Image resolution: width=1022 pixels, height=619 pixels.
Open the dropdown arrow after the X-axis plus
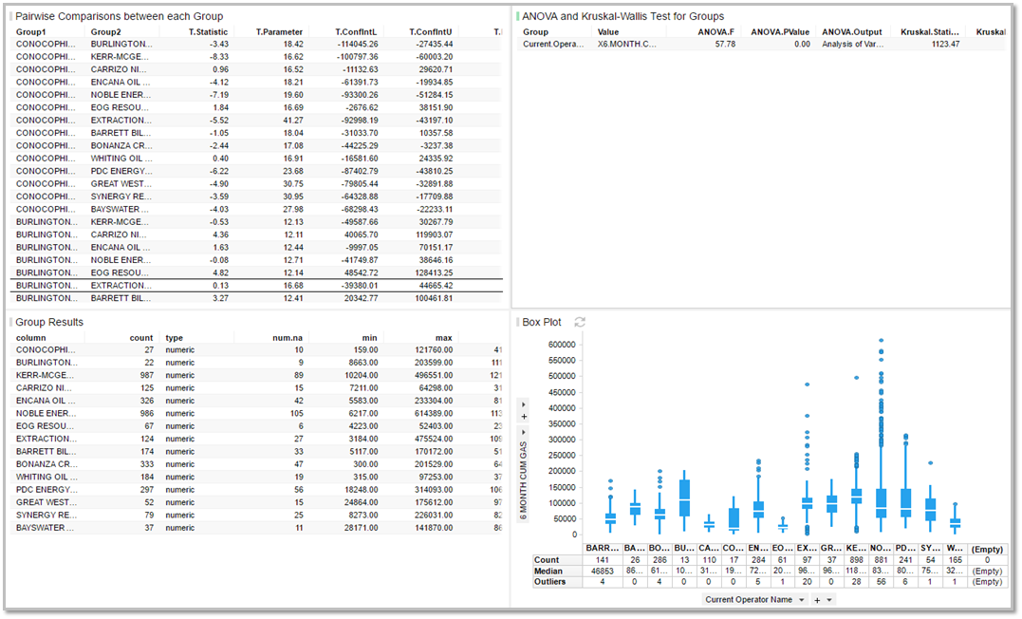click(x=829, y=600)
